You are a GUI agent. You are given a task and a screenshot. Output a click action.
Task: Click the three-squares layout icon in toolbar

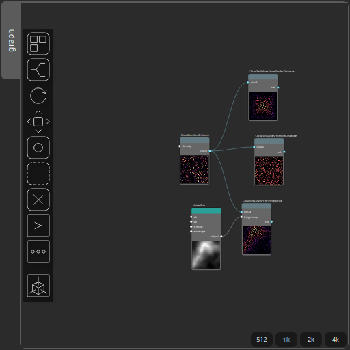click(x=38, y=44)
